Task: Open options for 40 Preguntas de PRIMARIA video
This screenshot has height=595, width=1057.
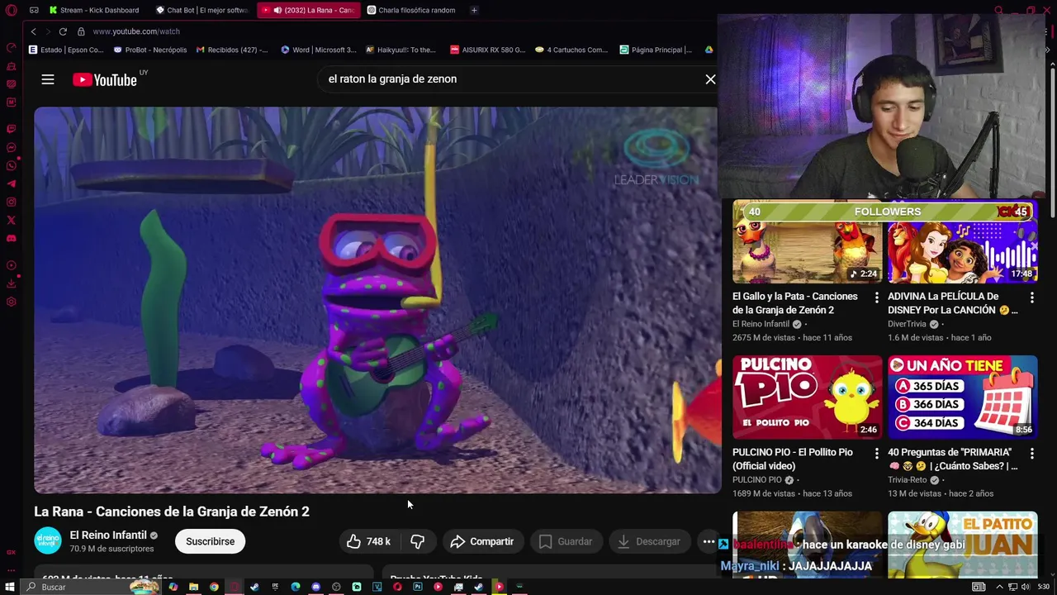Action: click(1032, 454)
